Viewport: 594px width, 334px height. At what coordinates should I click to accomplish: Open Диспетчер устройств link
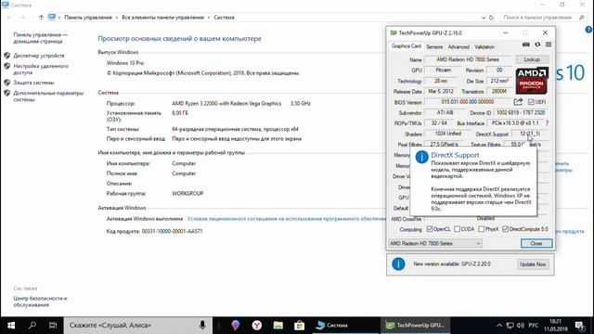pyautogui.click(x=39, y=56)
